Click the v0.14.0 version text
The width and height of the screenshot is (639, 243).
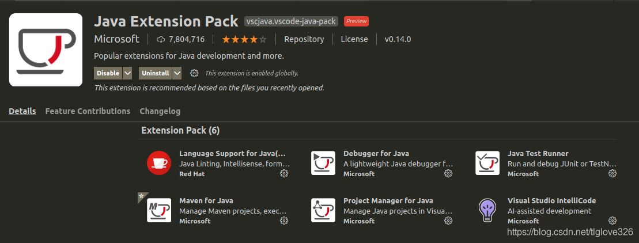coord(398,40)
